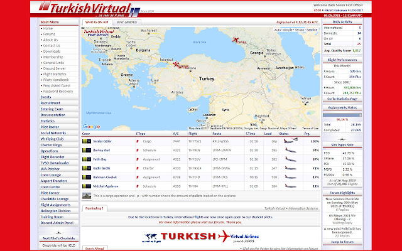
Task: Click the rank badge beside Rahman Civelek
Action: click(87, 177)
